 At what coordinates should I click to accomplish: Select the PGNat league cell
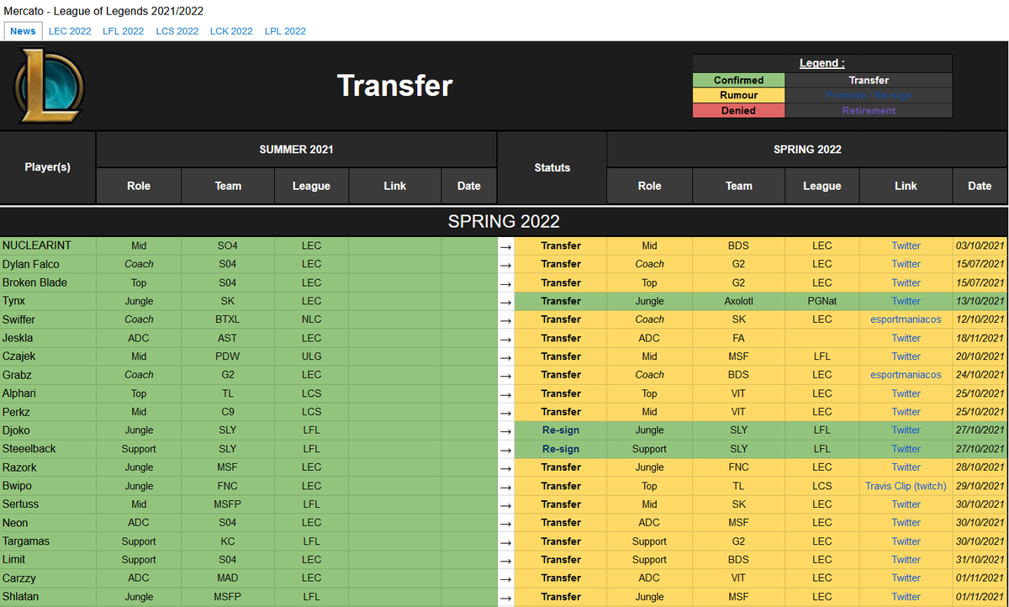click(822, 301)
